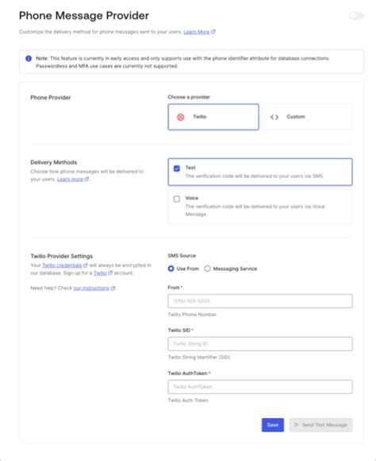This screenshot has width=376, height=461.
Task: Click external icon beside Delivery Methods Learn more
Action: pyautogui.click(x=86, y=179)
